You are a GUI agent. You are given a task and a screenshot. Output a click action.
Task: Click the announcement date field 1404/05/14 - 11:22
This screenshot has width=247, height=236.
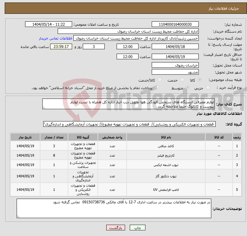click(49, 24)
